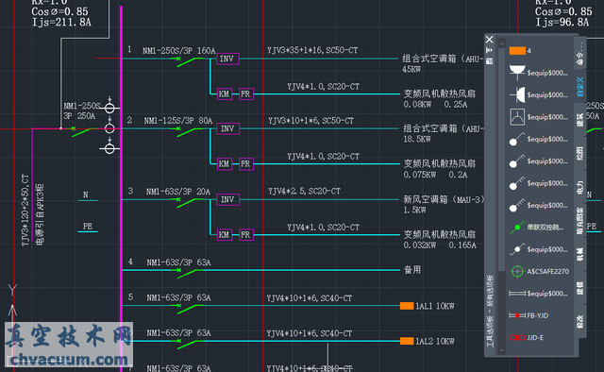Screen dimensions: 604x372
Task: Click the first INV inverter box in circuit 1
Action: coord(227,59)
